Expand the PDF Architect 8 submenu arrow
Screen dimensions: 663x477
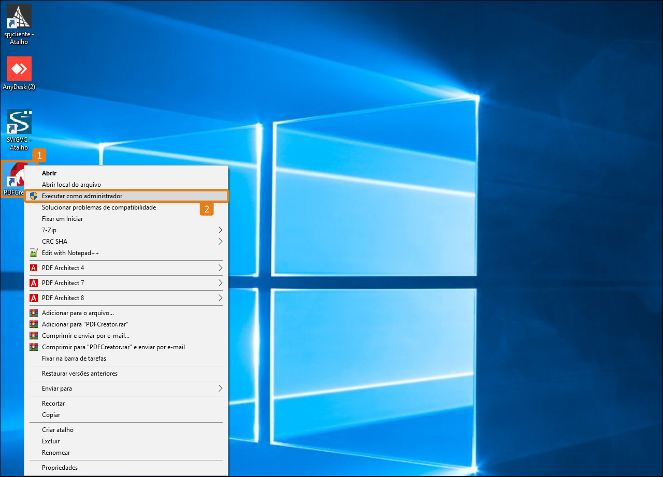220,298
